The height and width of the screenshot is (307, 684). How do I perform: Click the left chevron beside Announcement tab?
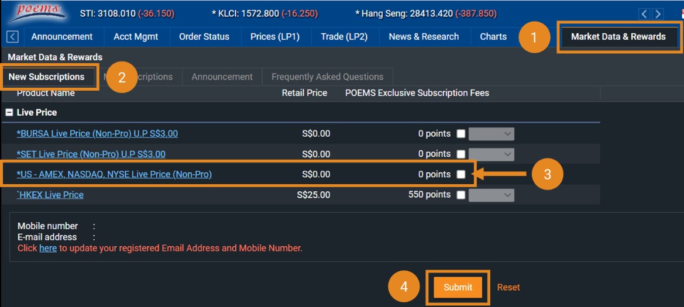pyautogui.click(x=12, y=37)
